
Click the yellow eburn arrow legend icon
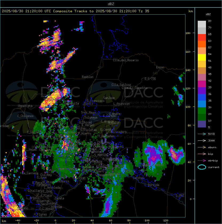coord(202,147)
